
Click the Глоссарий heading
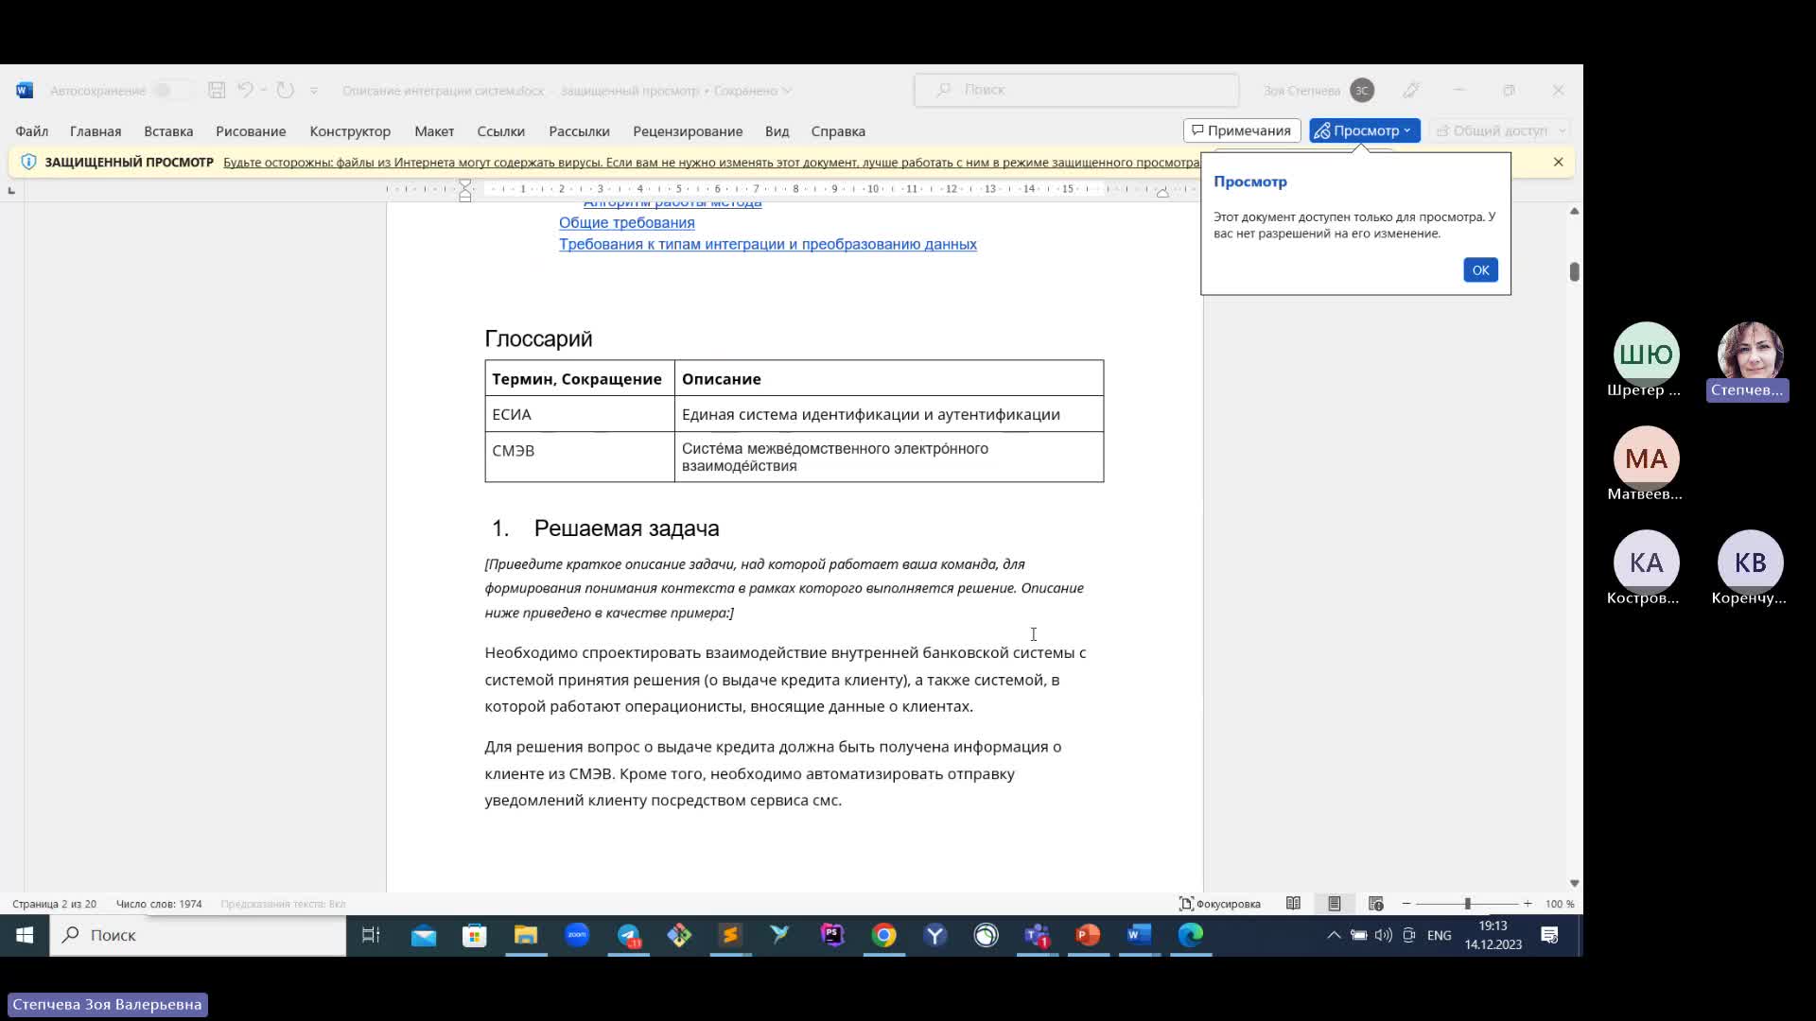538,338
